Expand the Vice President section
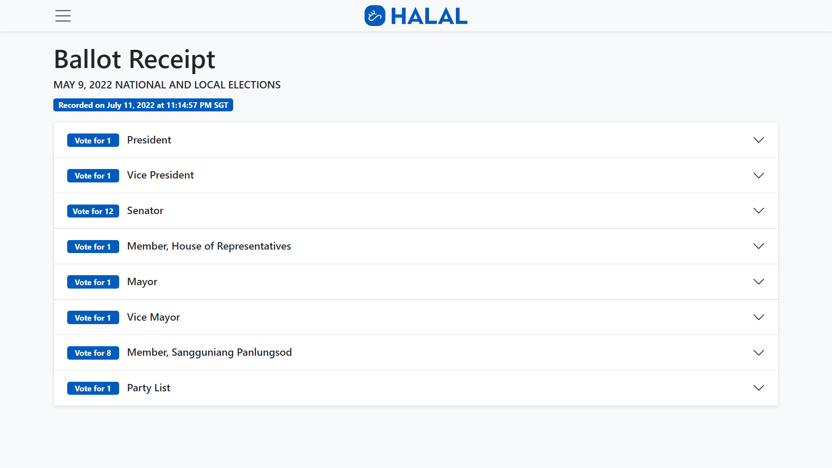 tap(759, 175)
